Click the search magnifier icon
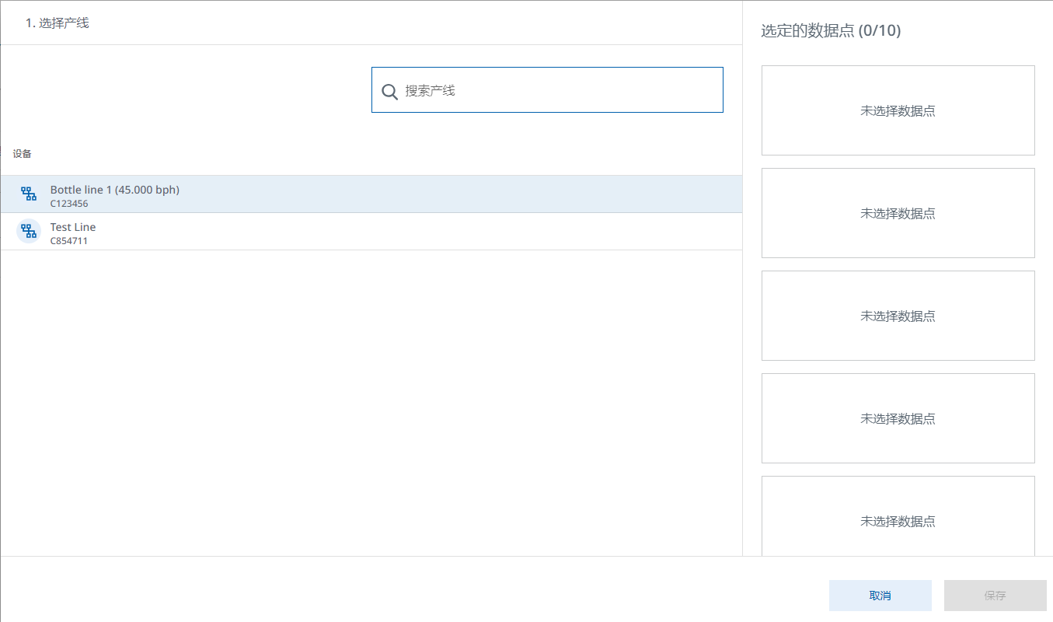This screenshot has height=622, width=1053. click(x=389, y=91)
